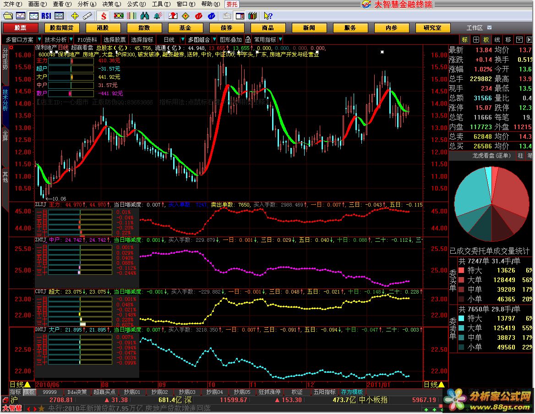The image size is (535, 414).
Task: Click the 大智慧 logo in status bar
Action: (x=12, y=408)
